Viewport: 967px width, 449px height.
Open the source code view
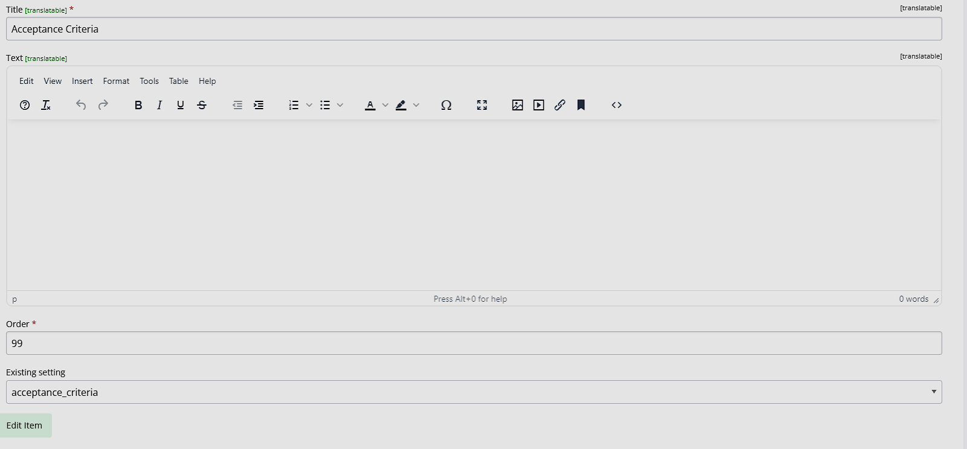tap(616, 105)
